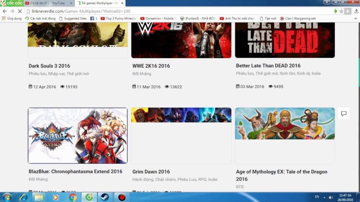The width and height of the screenshot is (360, 202).
Task: Click the volume speaker tray icon
Action: (x=331, y=197)
